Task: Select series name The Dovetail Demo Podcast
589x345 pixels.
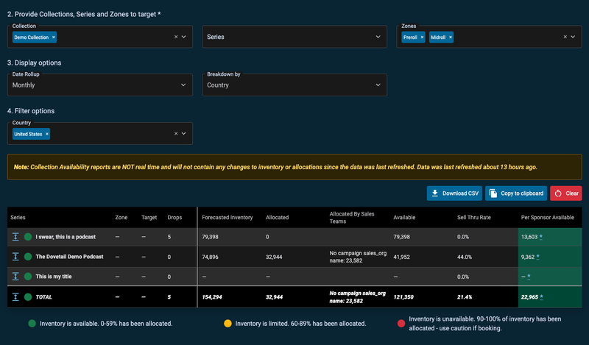Action: point(69,257)
